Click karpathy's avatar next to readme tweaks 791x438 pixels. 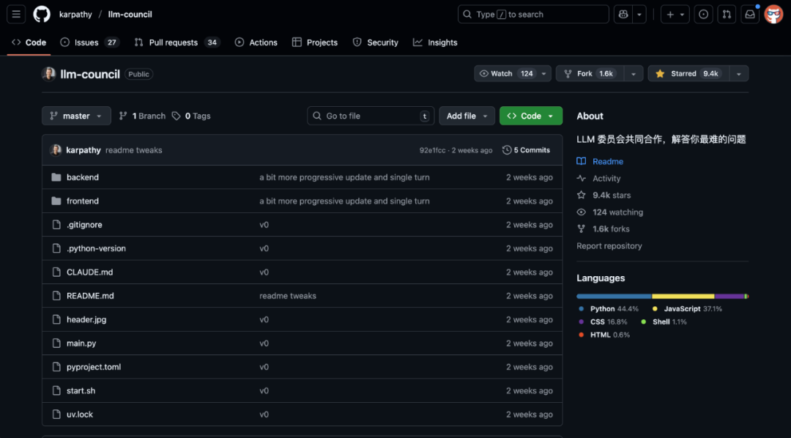click(56, 149)
